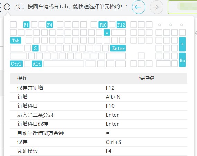Select the 保存 operation row

coord(99,142)
